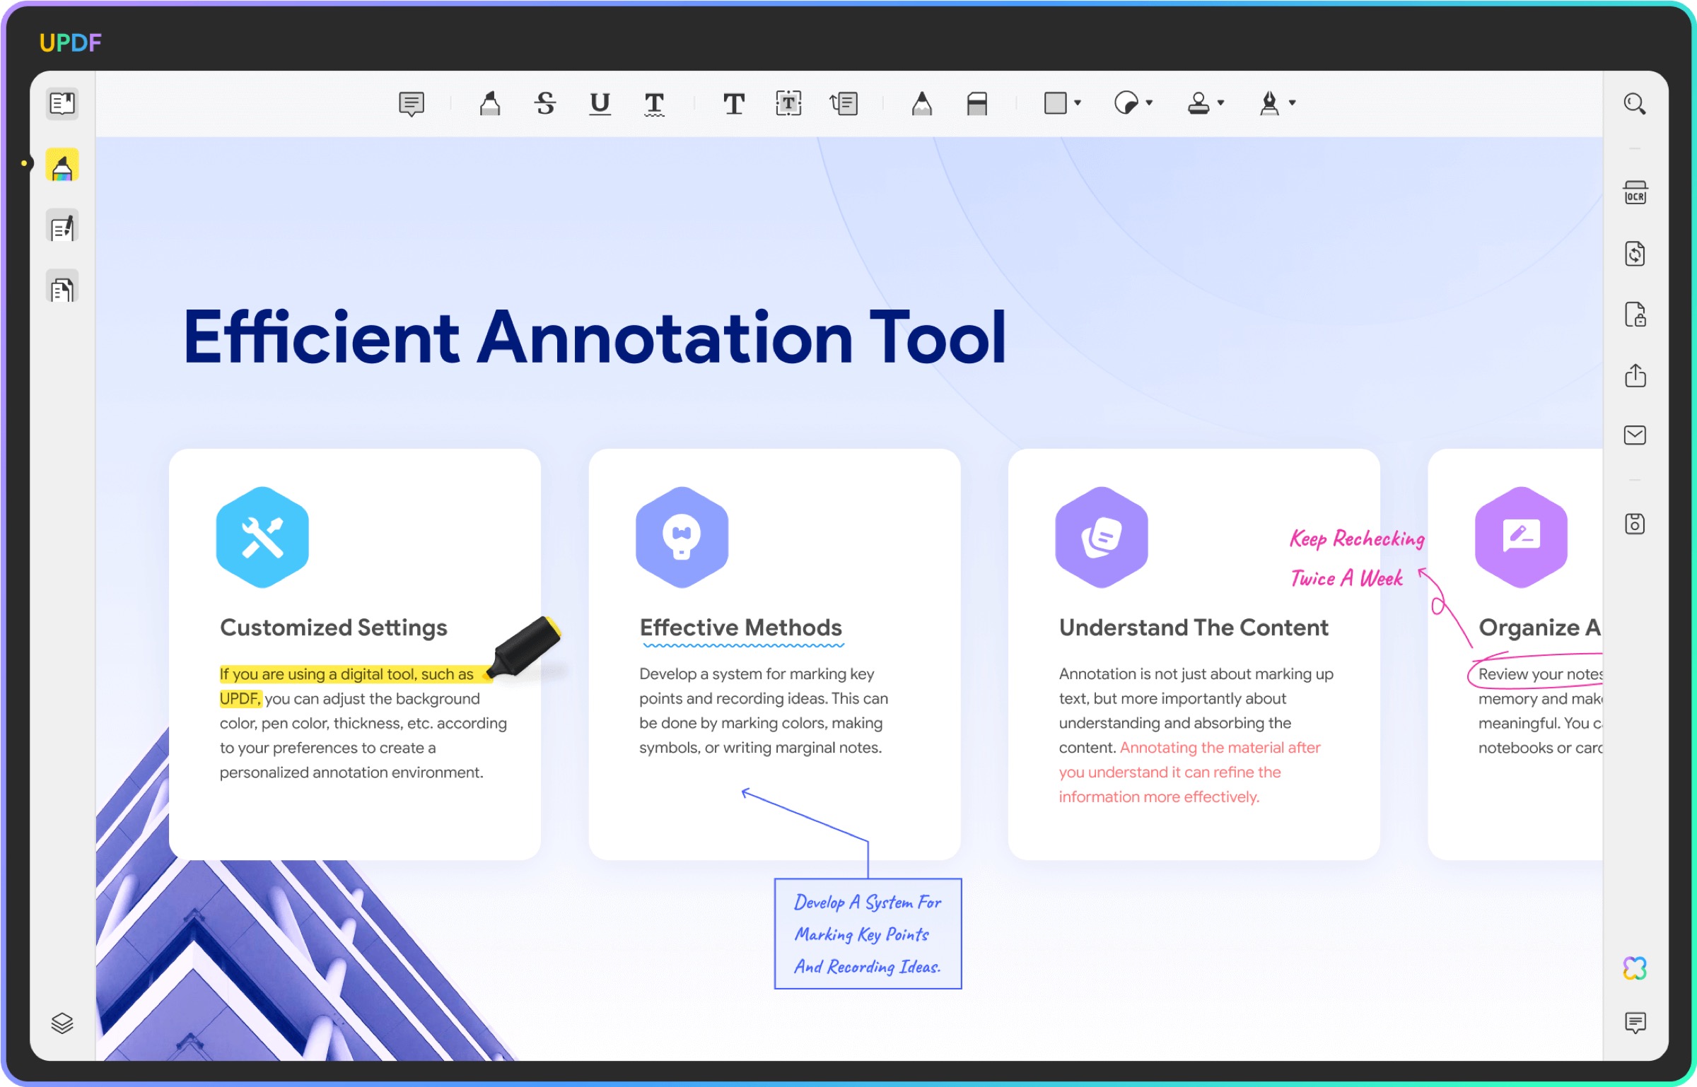Select the highlighter tool in toolbar
This screenshot has height=1087, width=1697.
(489, 104)
